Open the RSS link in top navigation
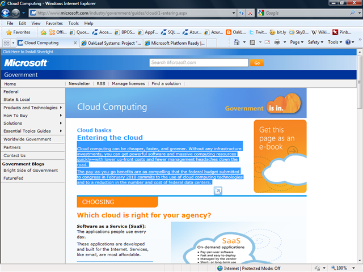The width and height of the screenshot is (363, 272). (101, 83)
